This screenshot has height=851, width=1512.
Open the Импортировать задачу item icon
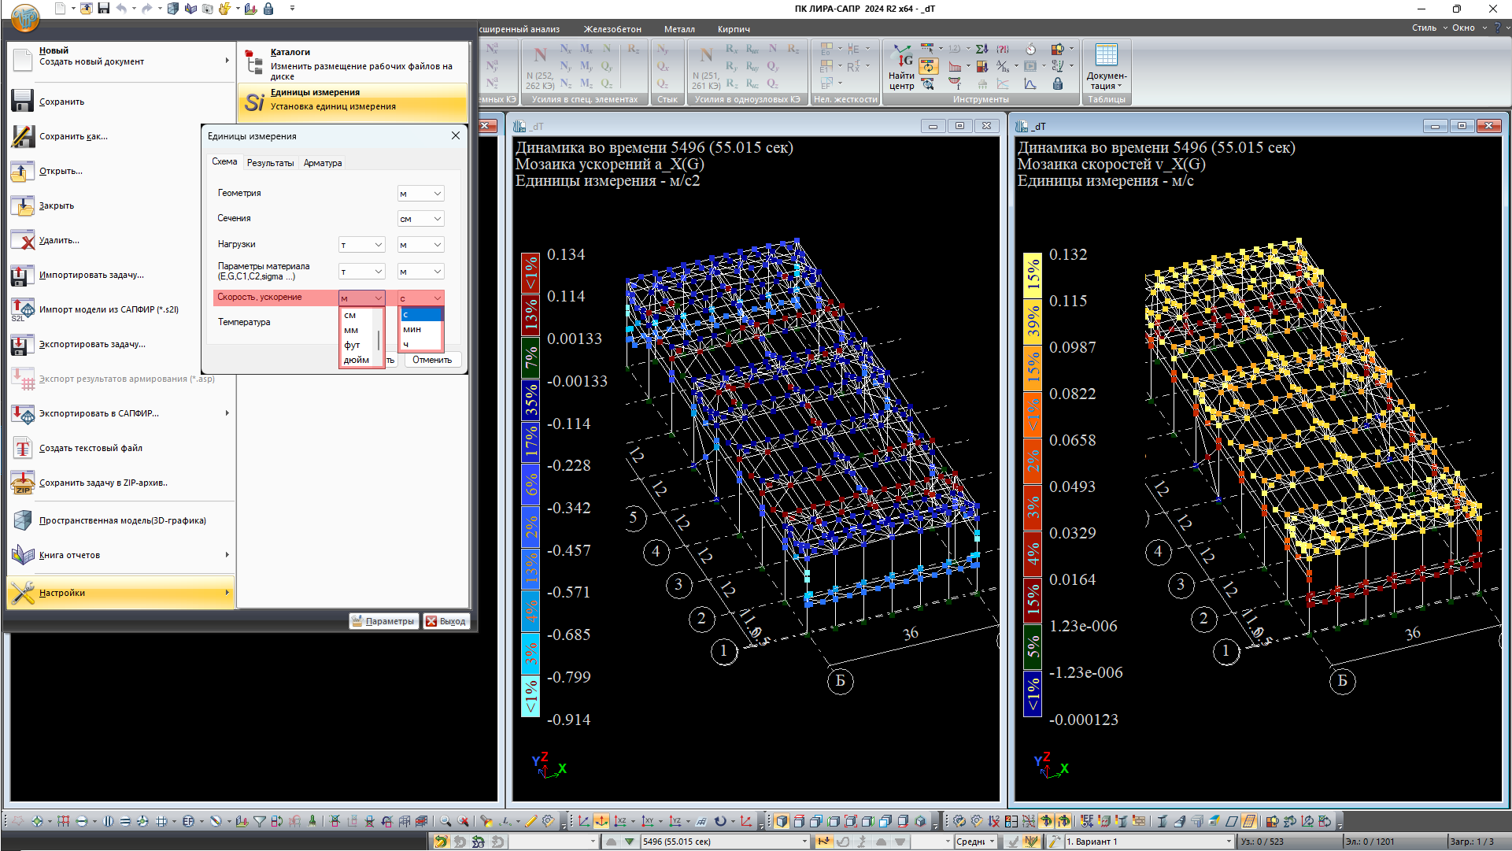(23, 275)
